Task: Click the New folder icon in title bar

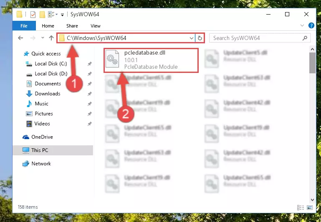Action: [42, 14]
